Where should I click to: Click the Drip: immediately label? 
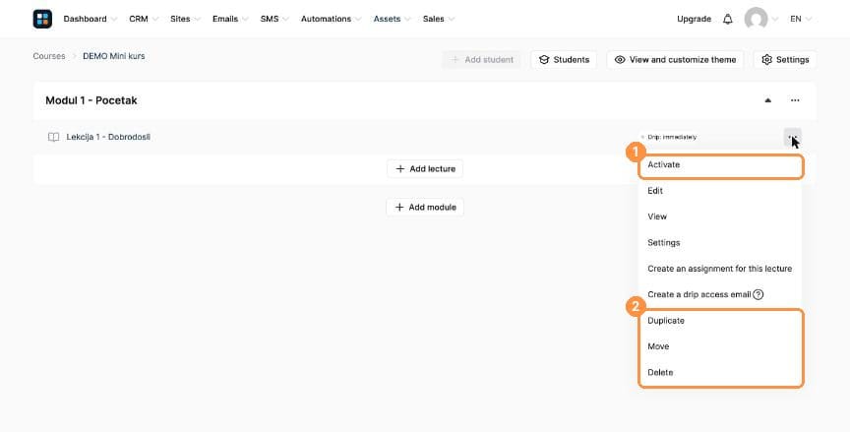(672, 137)
